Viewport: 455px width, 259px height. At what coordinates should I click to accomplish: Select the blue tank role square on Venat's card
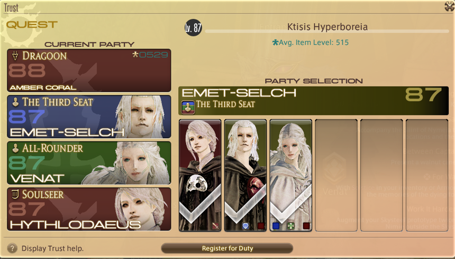point(276,226)
